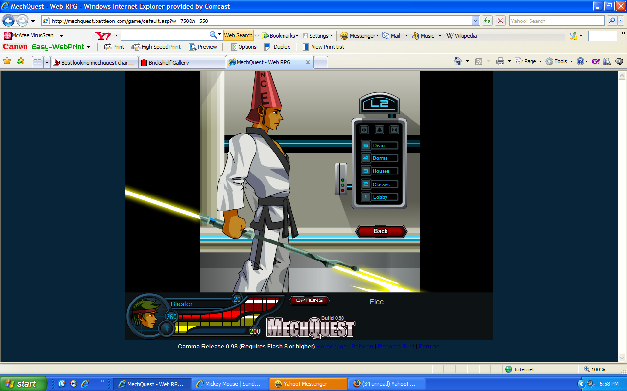Click the Wikipedia toolbar button
Viewport: 627px width, 391px height.
(461, 35)
